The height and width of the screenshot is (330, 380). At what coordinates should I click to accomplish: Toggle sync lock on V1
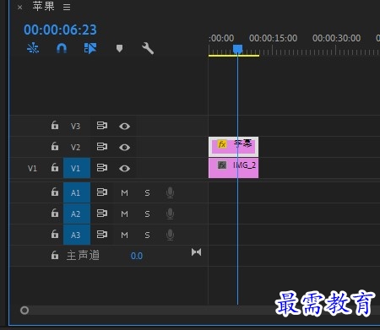click(102, 168)
